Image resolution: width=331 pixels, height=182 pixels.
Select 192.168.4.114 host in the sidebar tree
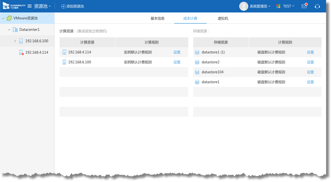(36, 52)
